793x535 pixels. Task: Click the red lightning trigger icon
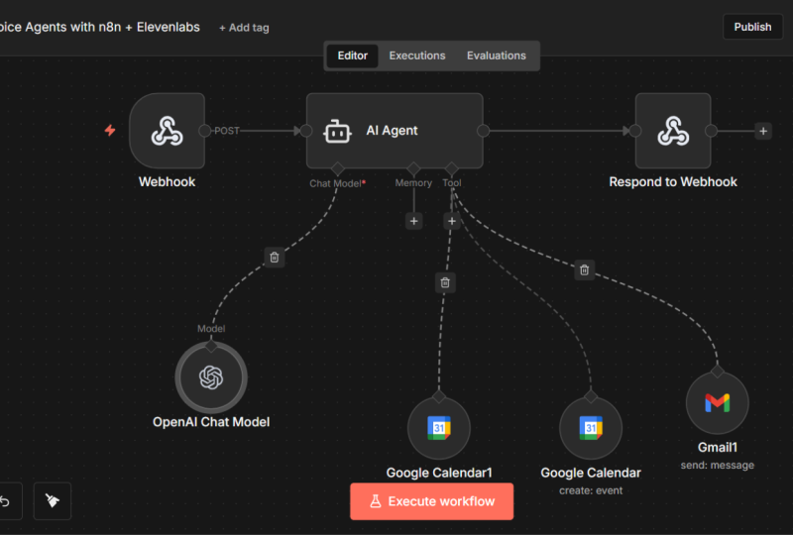(x=110, y=131)
